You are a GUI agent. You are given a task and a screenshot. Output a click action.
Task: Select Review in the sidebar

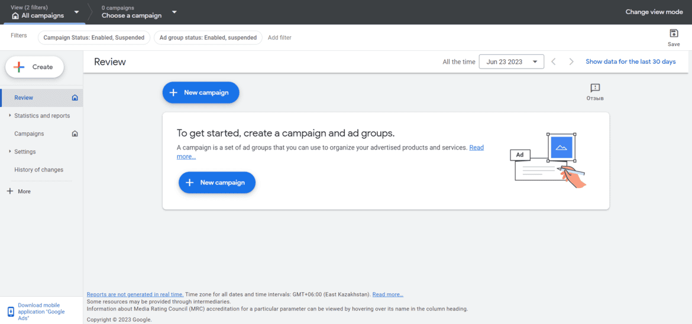(x=41, y=98)
